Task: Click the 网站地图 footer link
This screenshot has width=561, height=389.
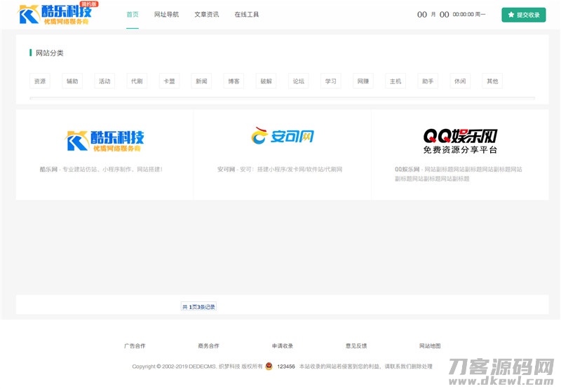Action: [x=430, y=346]
